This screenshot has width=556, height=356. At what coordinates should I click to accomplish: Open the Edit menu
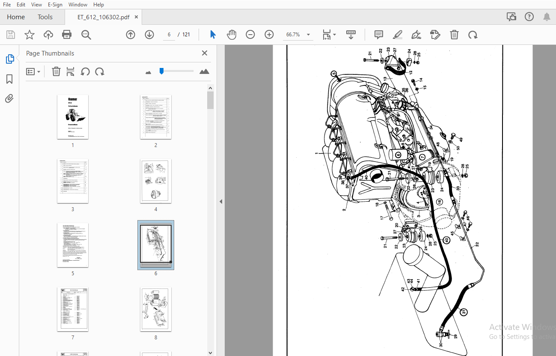(x=21, y=5)
